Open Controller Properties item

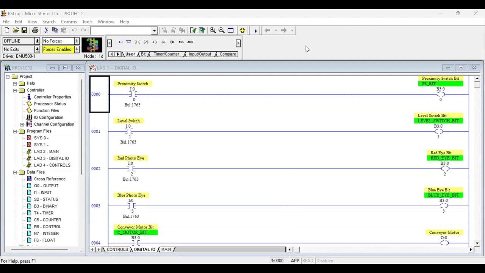[x=52, y=97]
